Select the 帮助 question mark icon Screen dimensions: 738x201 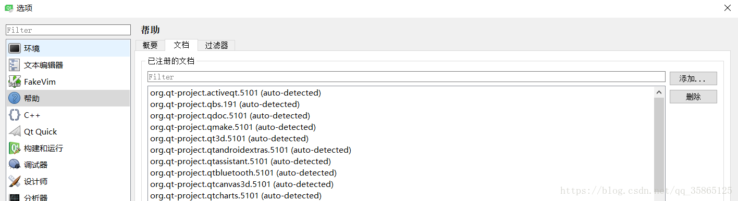(15, 98)
